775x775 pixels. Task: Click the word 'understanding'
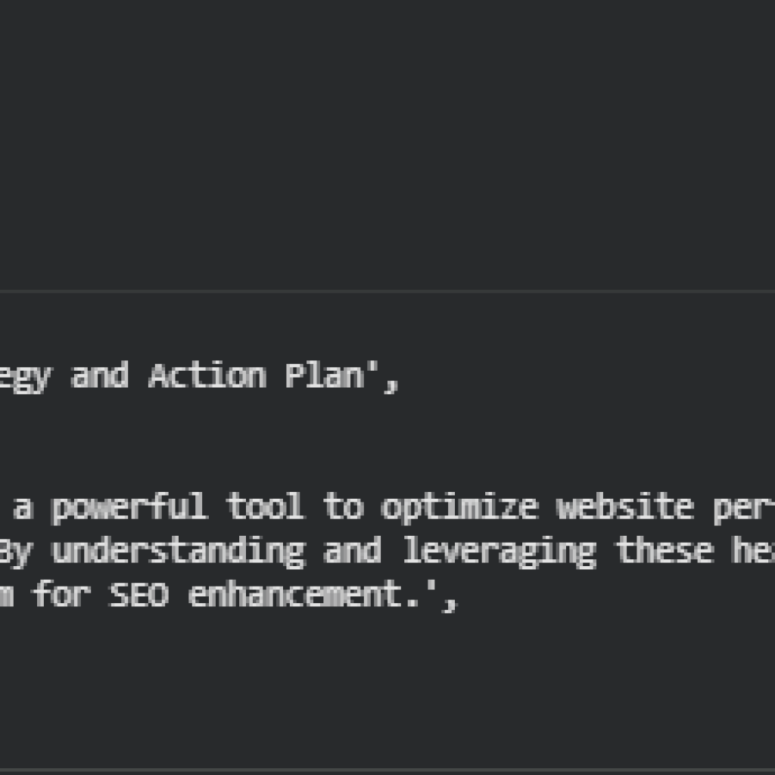click(178, 552)
